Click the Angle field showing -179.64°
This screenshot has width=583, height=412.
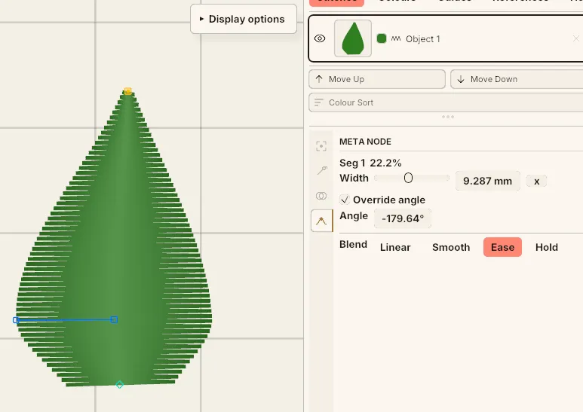403,218
